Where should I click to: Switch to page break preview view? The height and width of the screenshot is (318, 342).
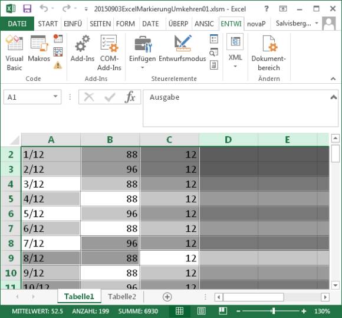click(223, 311)
